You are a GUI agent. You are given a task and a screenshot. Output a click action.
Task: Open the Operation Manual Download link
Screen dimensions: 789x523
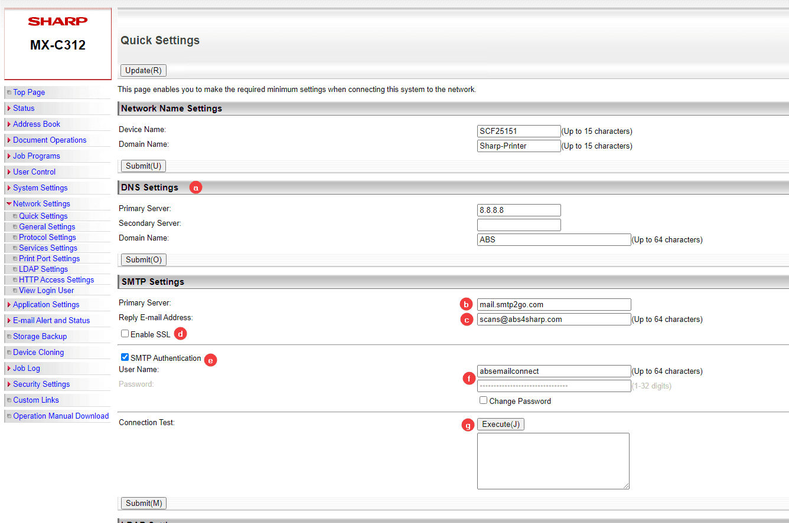coord(61,416)
